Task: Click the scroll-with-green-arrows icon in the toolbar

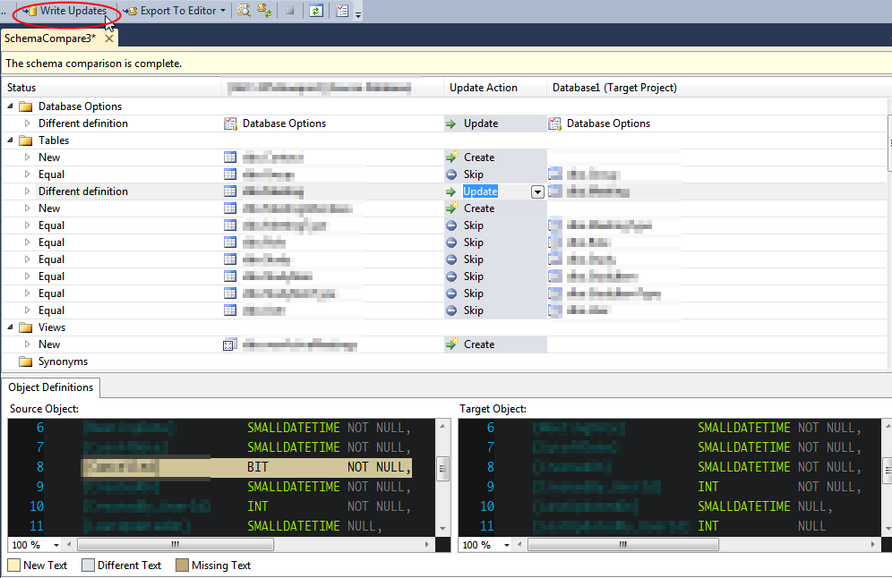Action: pos(264,11)
